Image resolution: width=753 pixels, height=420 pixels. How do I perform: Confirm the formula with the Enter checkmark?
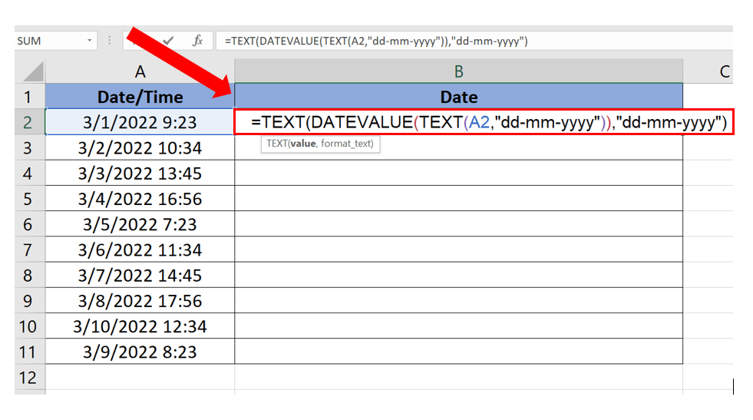click(168, 41)
